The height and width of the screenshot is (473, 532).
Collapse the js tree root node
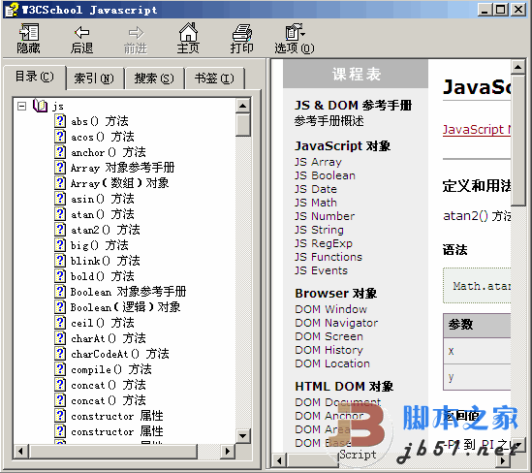21,107
